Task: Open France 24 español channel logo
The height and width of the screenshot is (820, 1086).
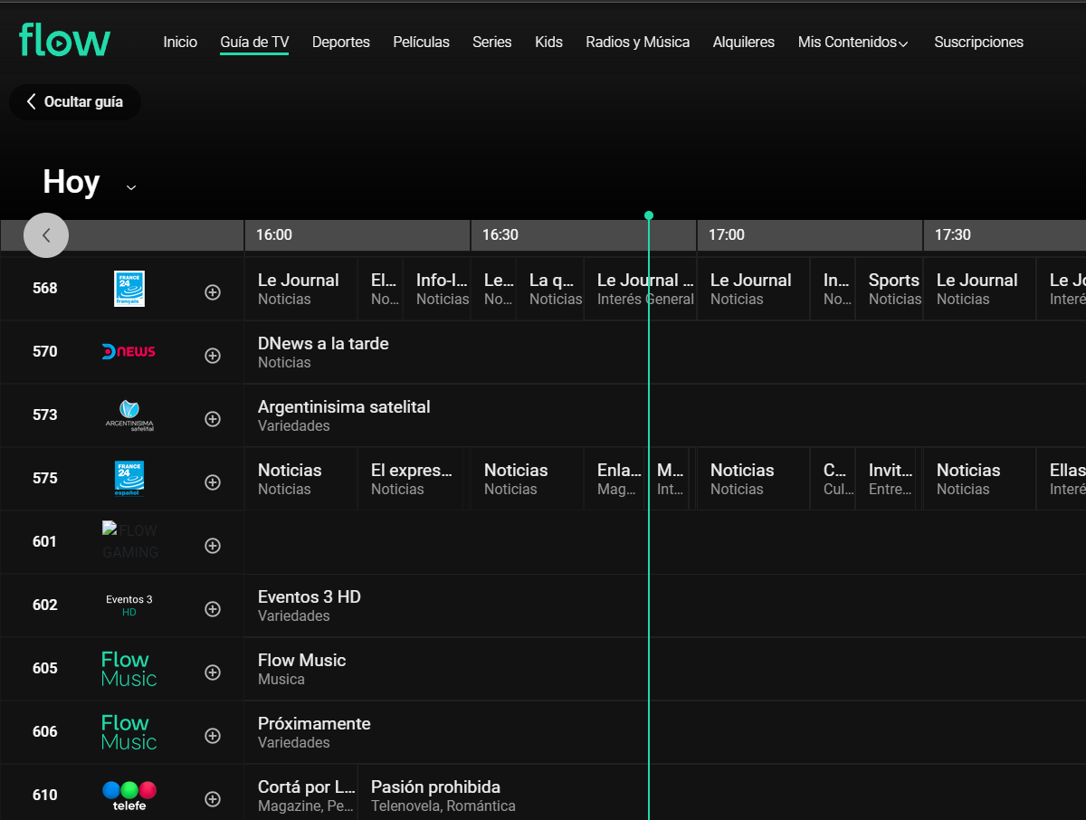Action: (129, 479)
